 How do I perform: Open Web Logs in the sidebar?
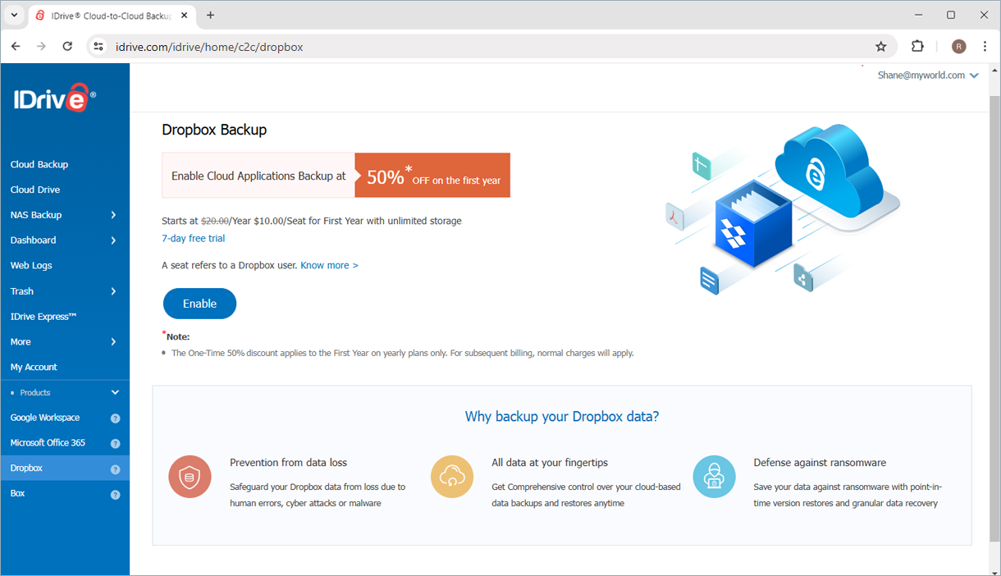tap(31, 266)
